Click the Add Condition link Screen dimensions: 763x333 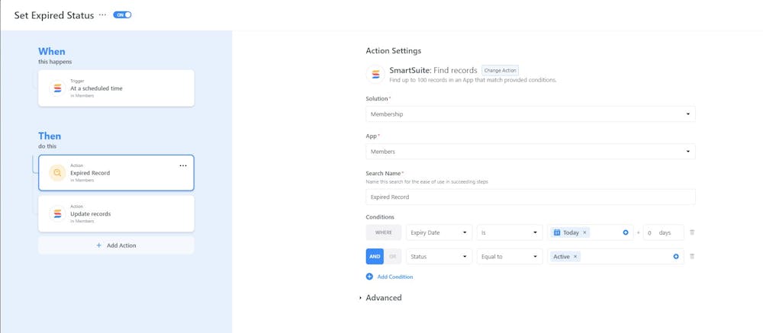tap(394, 277)
